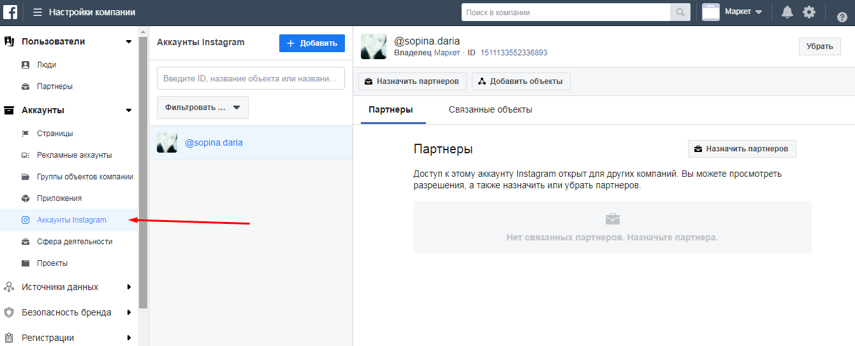Click the Убрать button

(x=819, y=46)
